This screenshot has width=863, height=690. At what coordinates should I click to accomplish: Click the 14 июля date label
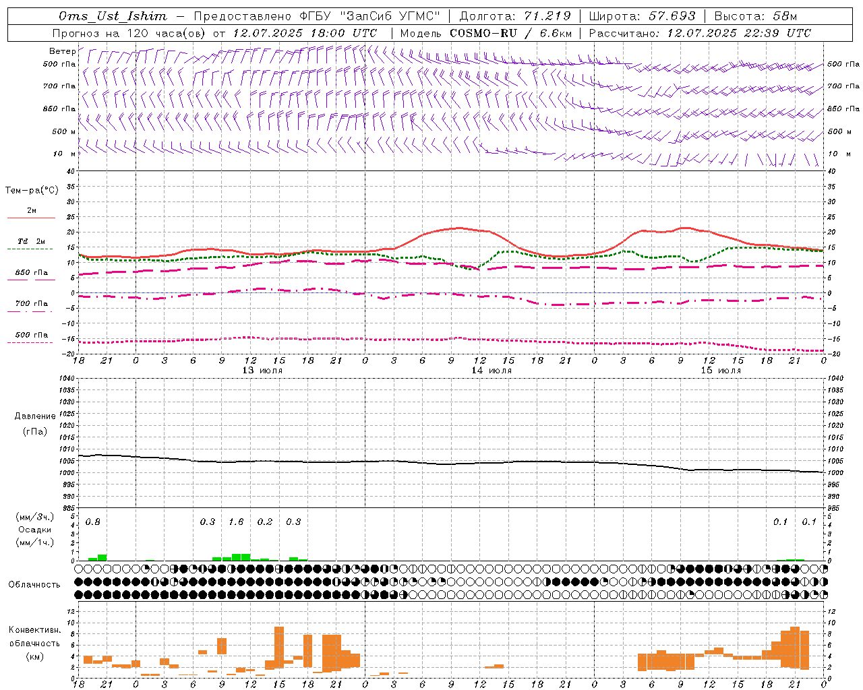click(492, 371)
